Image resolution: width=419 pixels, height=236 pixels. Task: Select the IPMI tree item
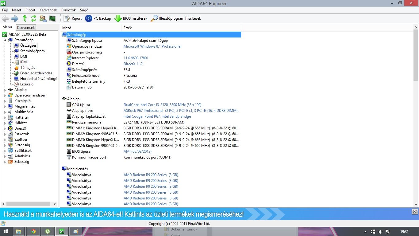(24, 62)
